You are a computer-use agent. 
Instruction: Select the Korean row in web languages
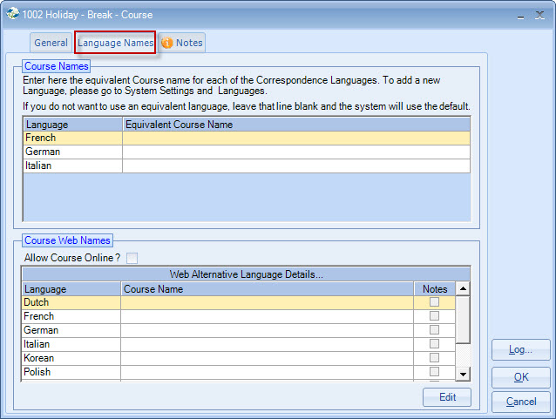(x=239, y=358)
